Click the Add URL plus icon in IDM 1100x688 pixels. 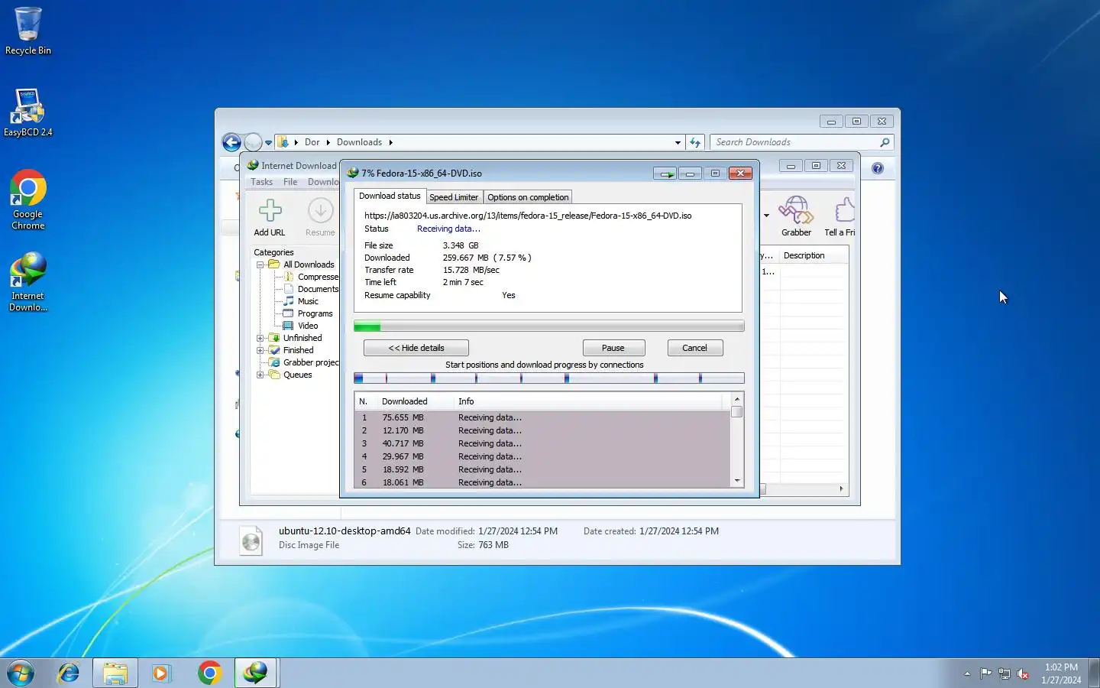point(270,210)
